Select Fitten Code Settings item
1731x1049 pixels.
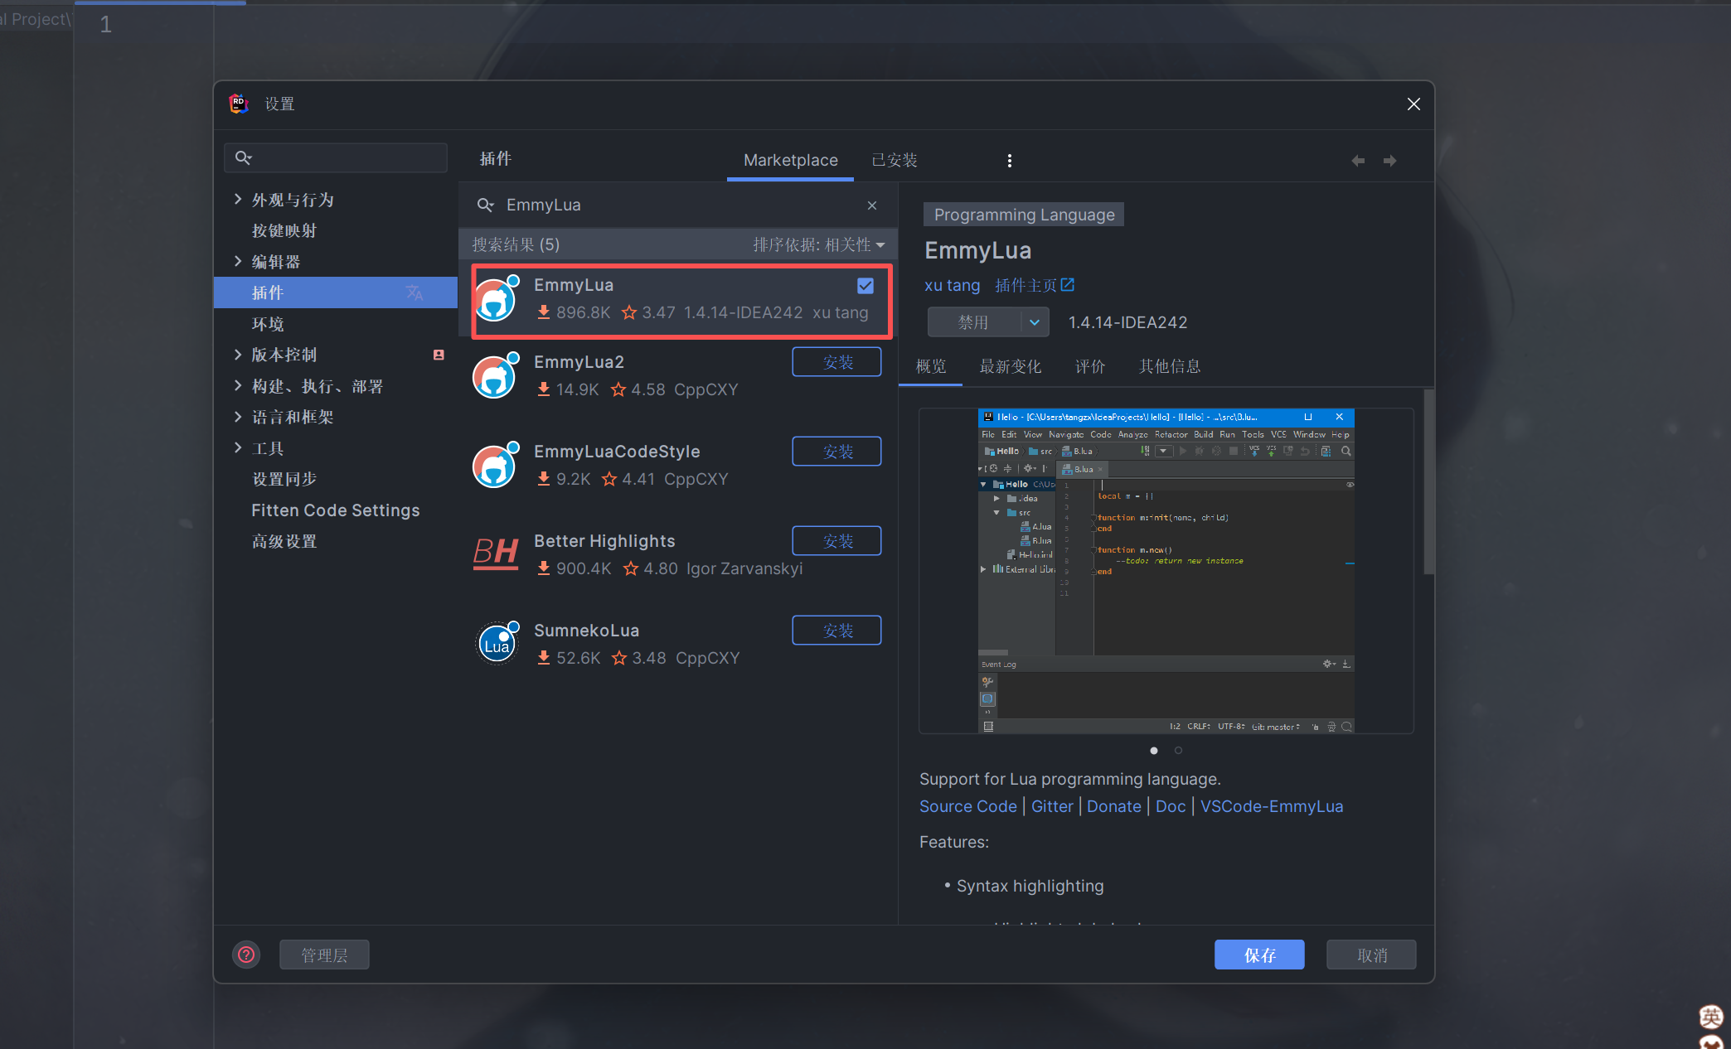pyautogui.click(x=336, y=510)
